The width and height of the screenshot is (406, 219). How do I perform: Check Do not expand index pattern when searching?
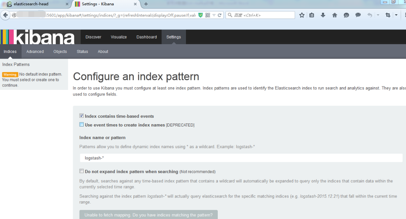(81, 171)
